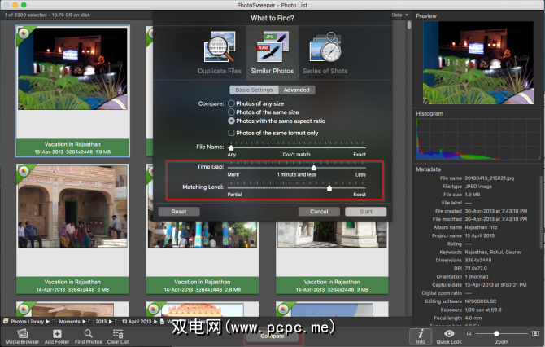
Task: Click the Reset button
Action: [179, 212]
